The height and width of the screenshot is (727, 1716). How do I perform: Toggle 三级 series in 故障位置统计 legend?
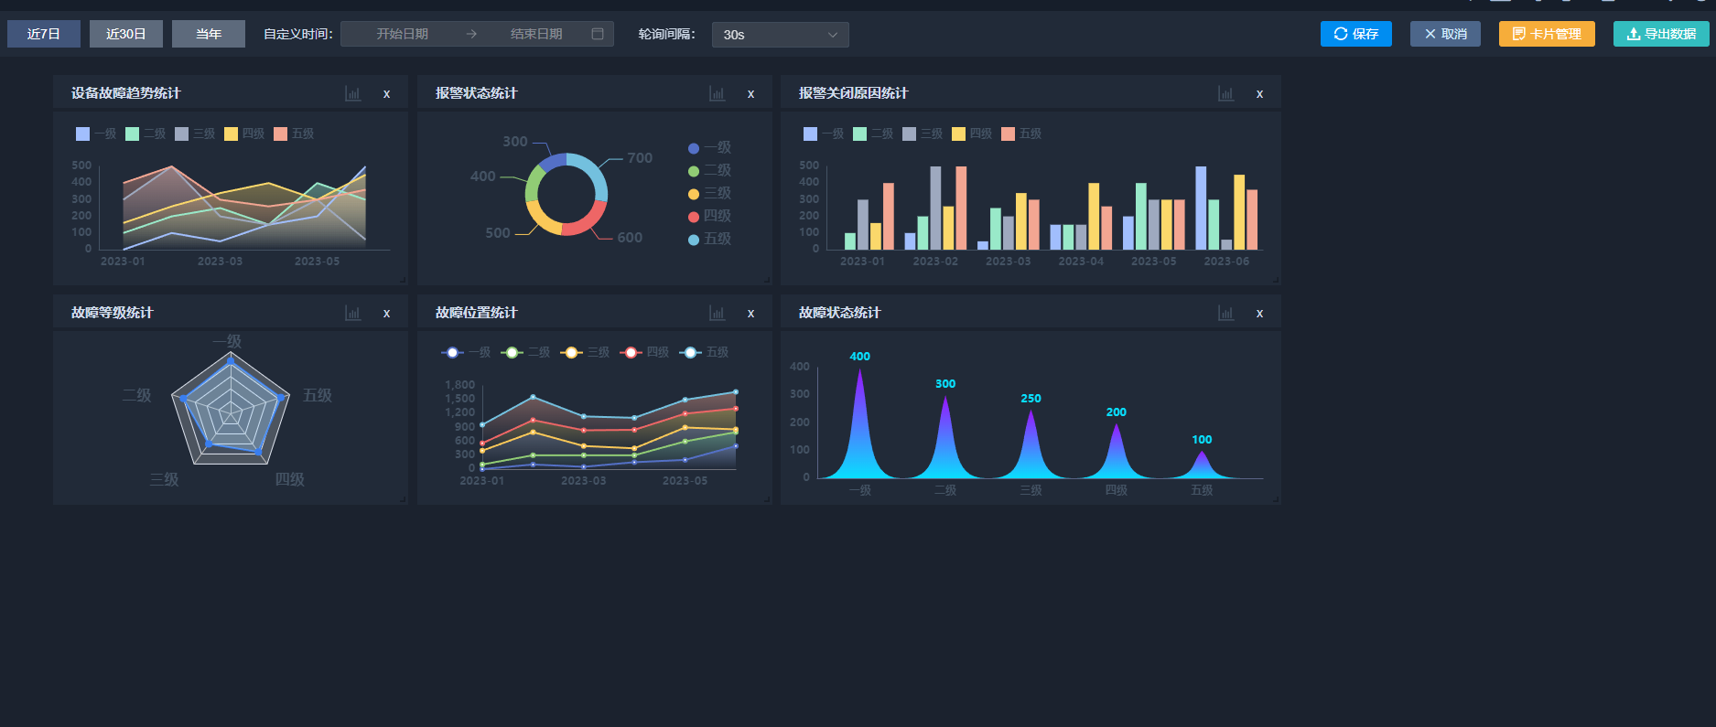click(x=585, y=352)
